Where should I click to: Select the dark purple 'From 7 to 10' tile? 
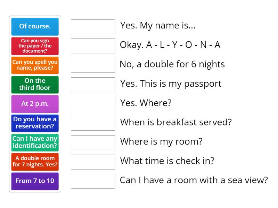tap(35, 181)
